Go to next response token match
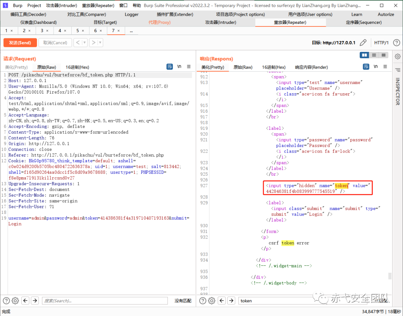 pos(231,300)
